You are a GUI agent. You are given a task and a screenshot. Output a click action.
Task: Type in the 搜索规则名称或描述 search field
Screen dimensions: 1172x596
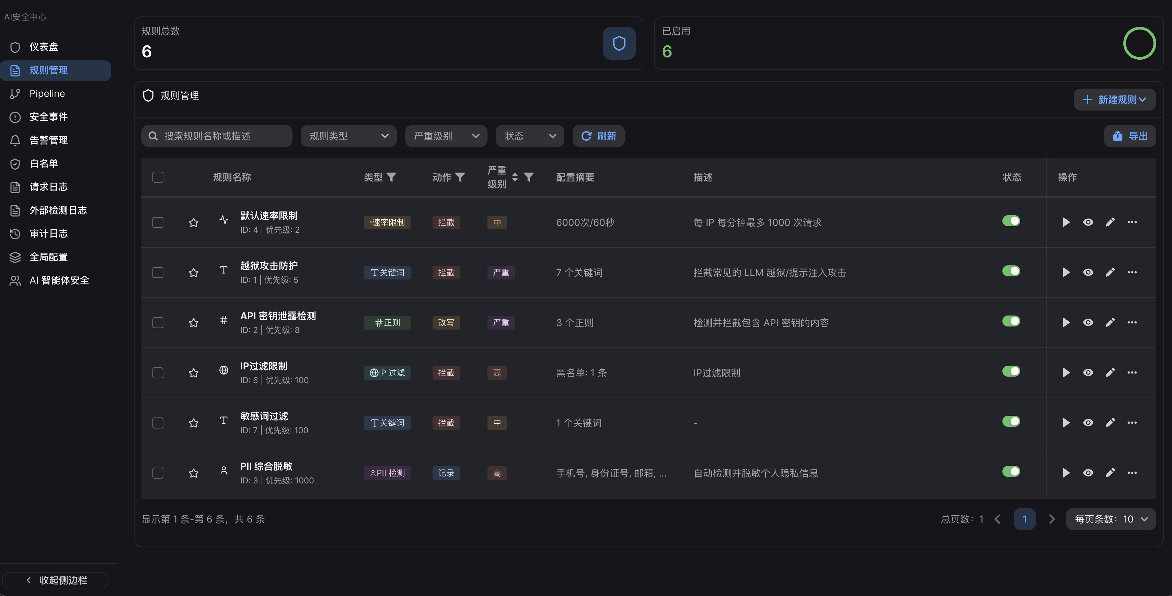(217, 136)
